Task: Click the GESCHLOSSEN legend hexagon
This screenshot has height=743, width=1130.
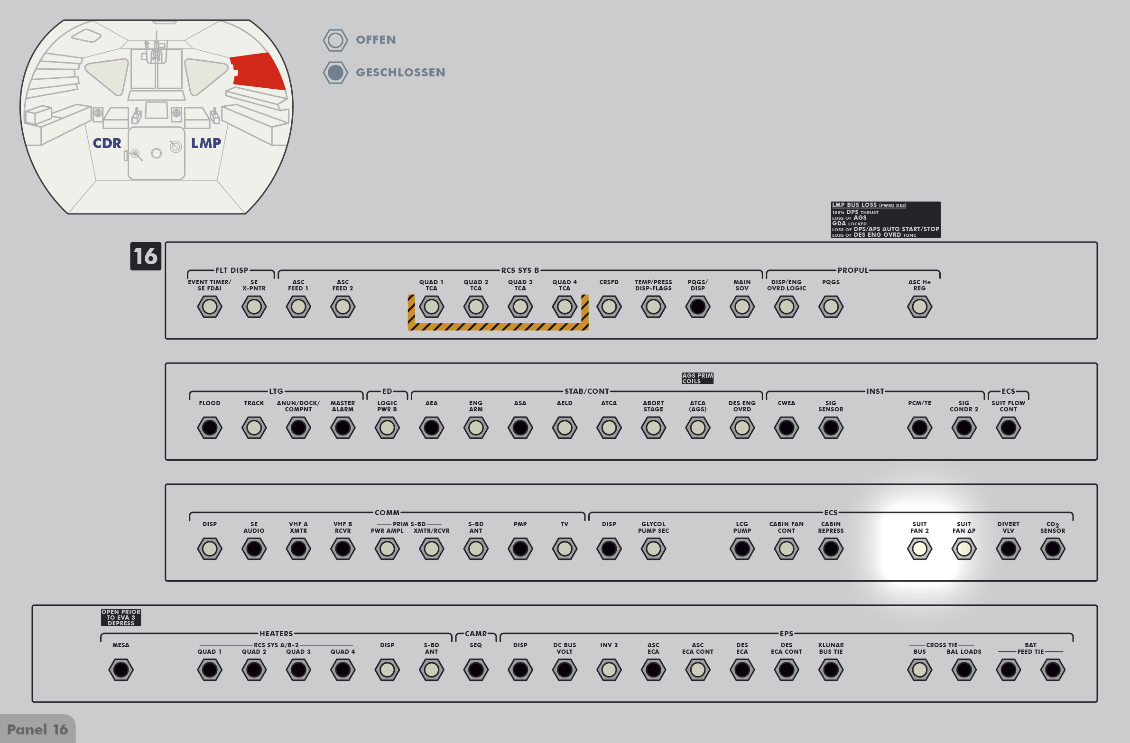Action: pos(335,73)
